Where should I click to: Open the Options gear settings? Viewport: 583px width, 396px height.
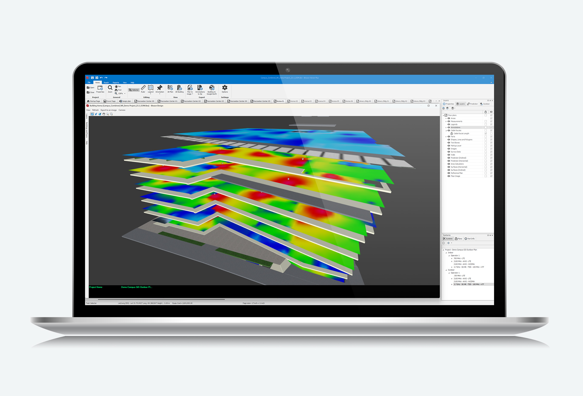[225, 89]
